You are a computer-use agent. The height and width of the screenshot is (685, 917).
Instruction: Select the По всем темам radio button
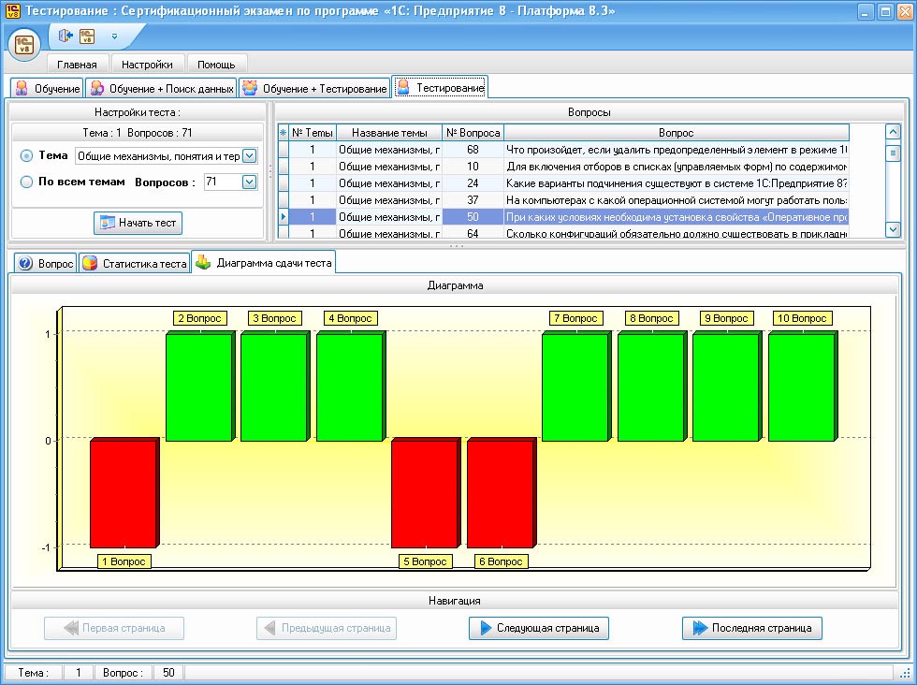pyautogui.click(x=26, y=182)
